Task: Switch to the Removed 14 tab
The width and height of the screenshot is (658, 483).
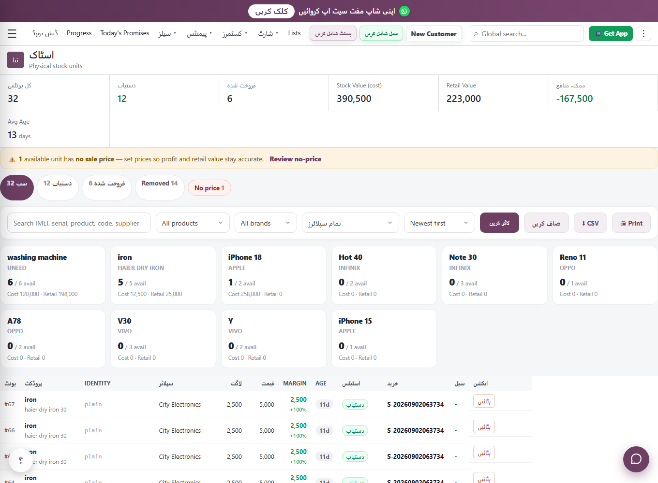Action: [160, 187]
